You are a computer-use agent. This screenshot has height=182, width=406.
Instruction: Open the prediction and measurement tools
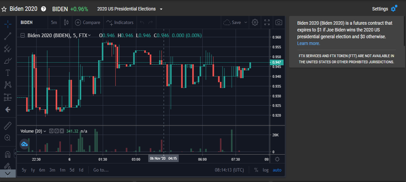tap(8, 97)
